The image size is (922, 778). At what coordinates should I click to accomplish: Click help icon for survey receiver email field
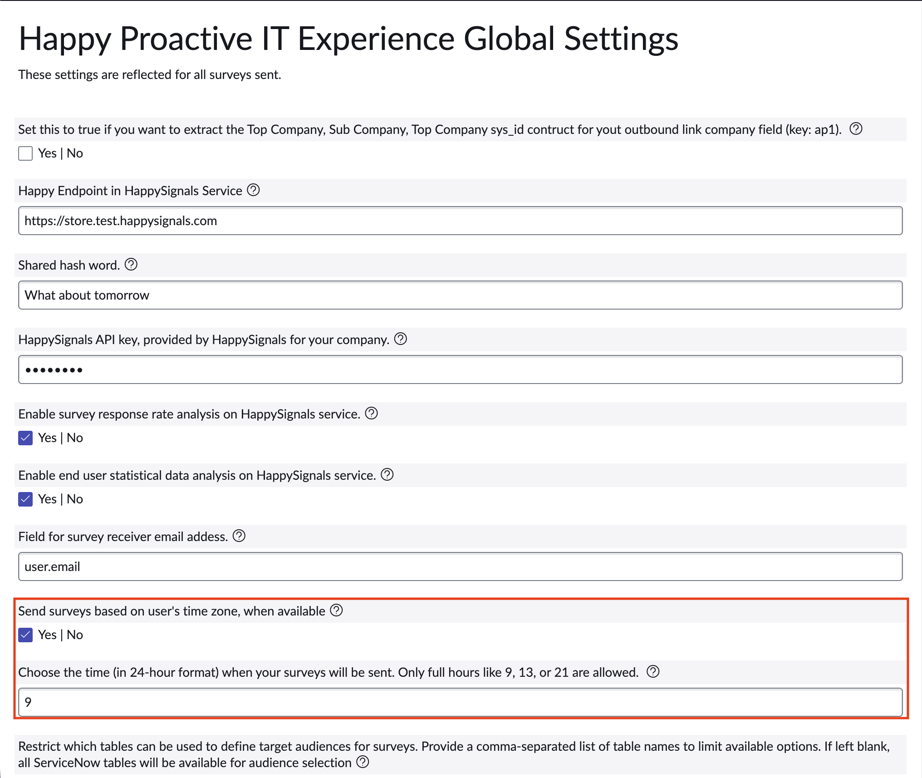point(239,536)
